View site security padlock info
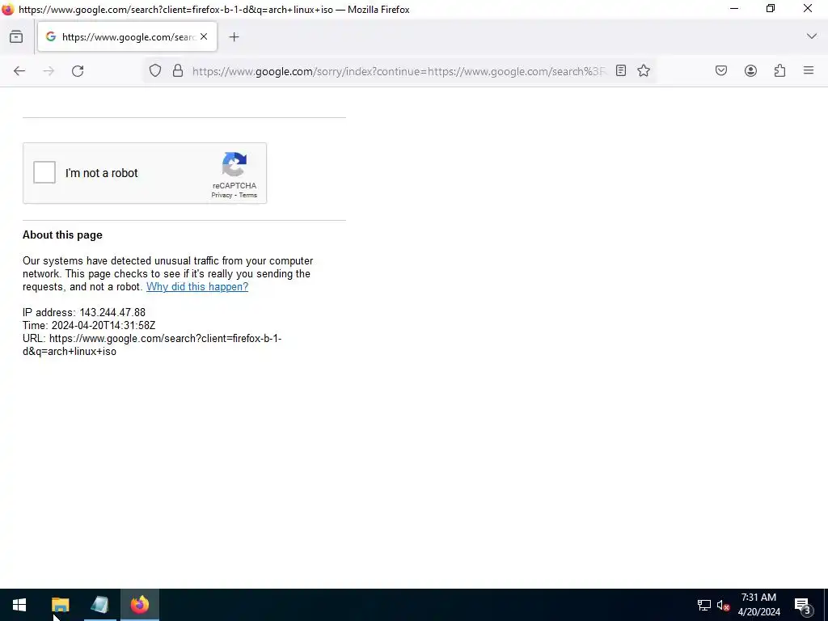This screenshot has height=621, width=828. click(178, 71)
